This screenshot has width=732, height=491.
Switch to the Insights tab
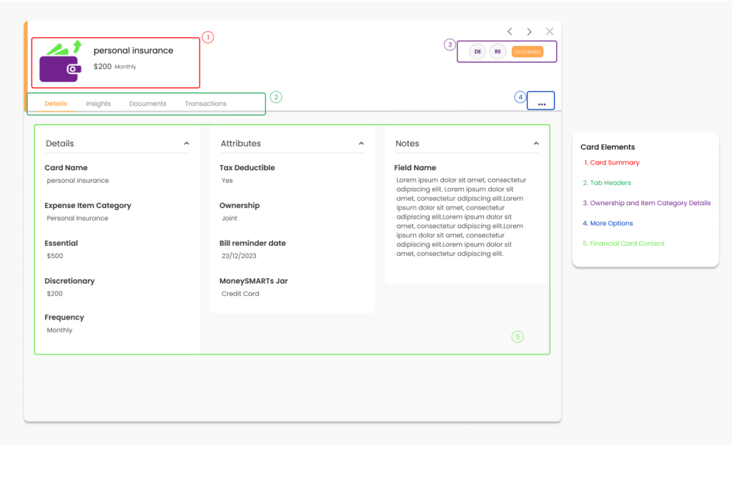[x=99, y=104]
